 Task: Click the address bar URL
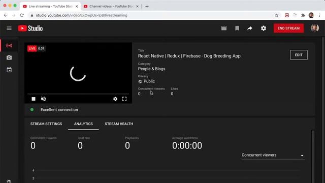click(82, 15)
